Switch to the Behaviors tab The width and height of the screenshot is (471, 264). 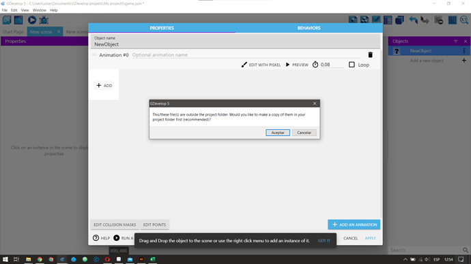[x=309, y=28]
